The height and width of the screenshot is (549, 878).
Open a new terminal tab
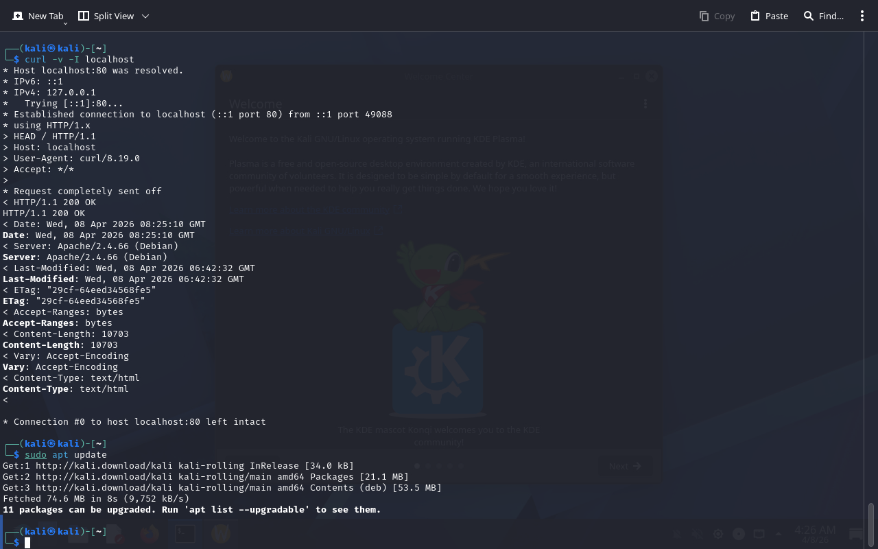pyautogui.click(x=38, y=16)
